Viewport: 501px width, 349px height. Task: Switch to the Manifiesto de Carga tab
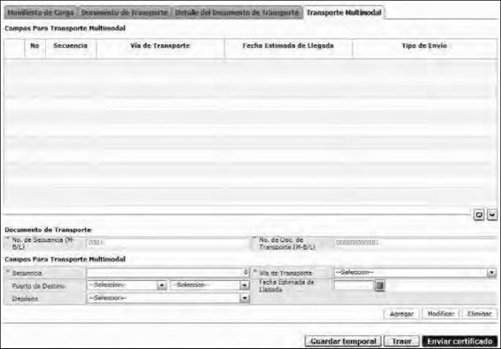point(41,12)
